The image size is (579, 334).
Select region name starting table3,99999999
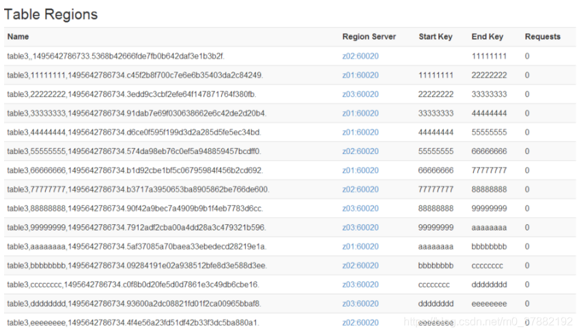pyautogui.click(x=137, y=228)
